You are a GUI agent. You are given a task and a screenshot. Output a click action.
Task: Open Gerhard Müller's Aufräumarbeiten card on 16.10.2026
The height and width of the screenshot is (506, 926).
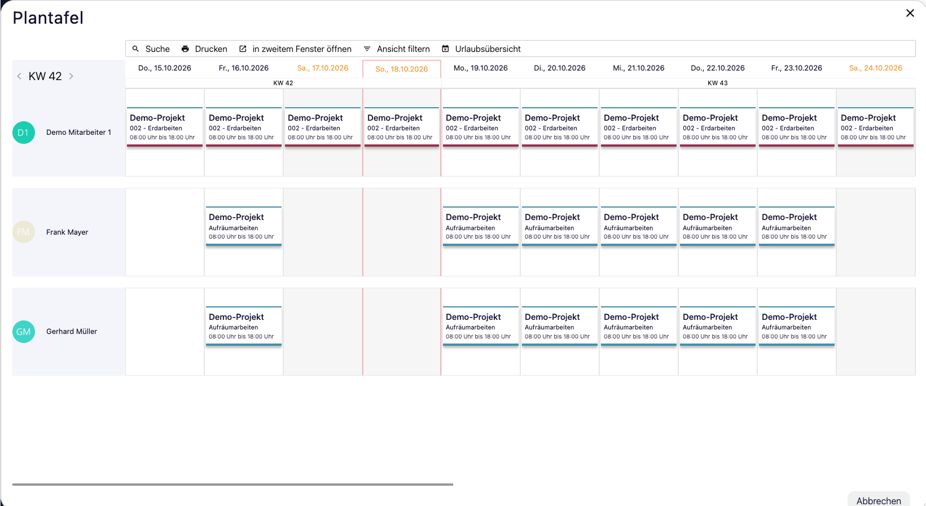(244, 326)
